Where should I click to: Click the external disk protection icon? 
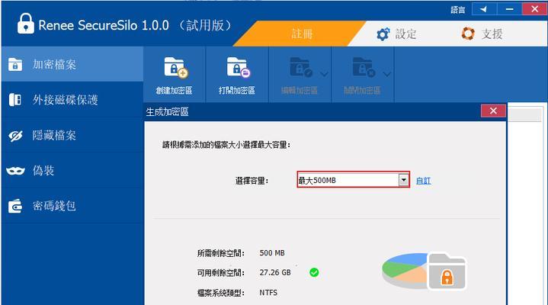[x=15, y=100]
